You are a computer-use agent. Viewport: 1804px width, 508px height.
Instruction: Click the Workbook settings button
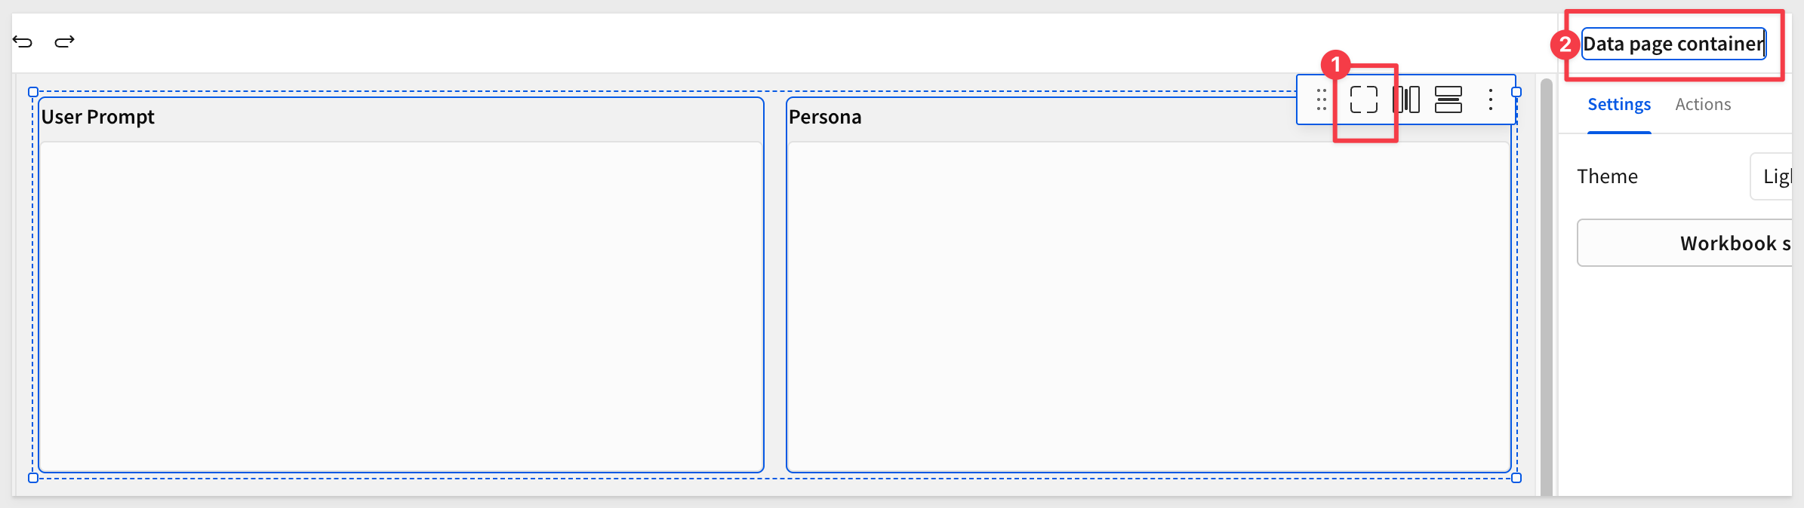click(x=1685, y=243)
